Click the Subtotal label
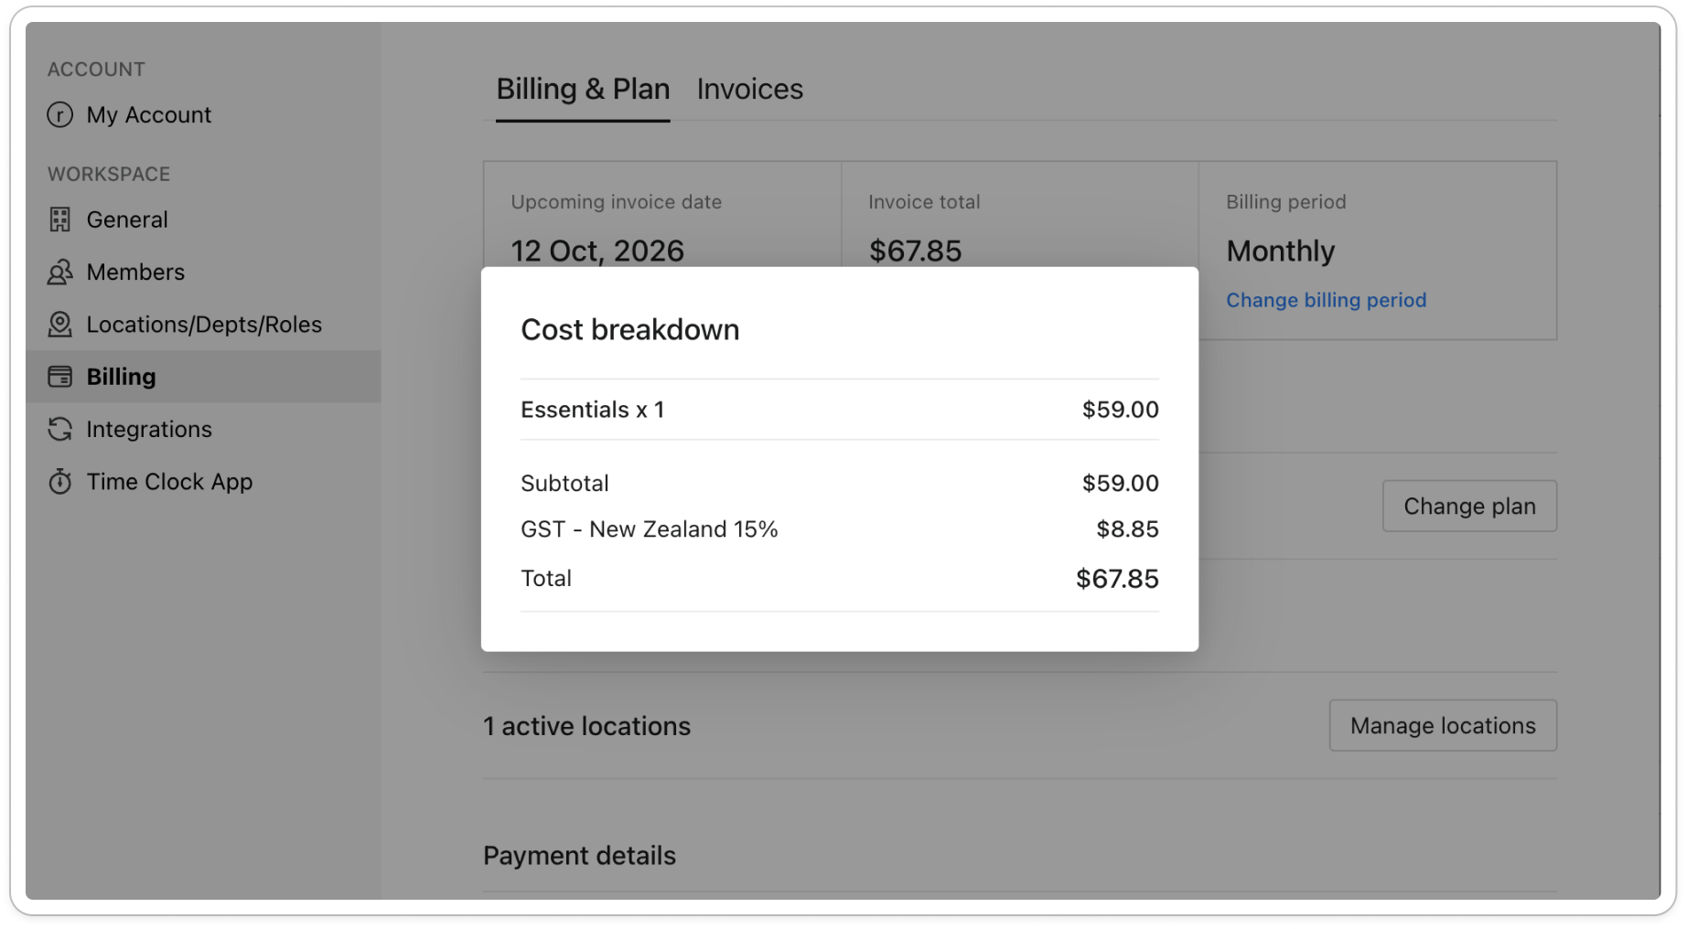The width and height of the screenshot is (1687, 929). pyautogui.click(x=564, y=483)
